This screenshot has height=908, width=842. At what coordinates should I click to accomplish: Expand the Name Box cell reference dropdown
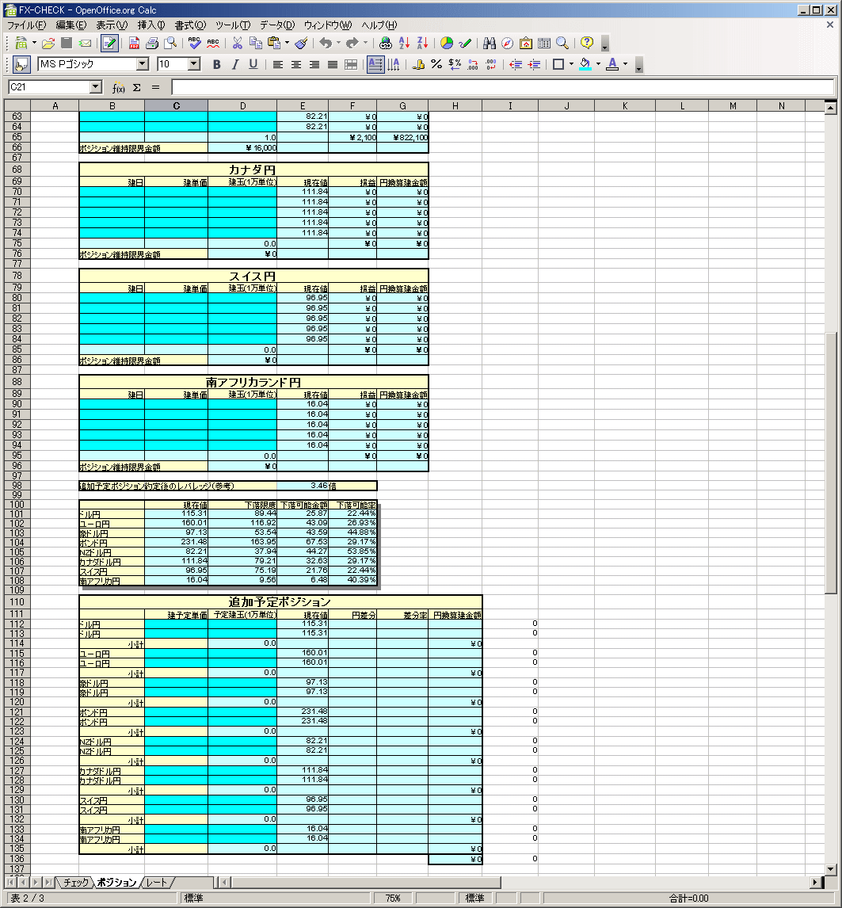point(96,87)
